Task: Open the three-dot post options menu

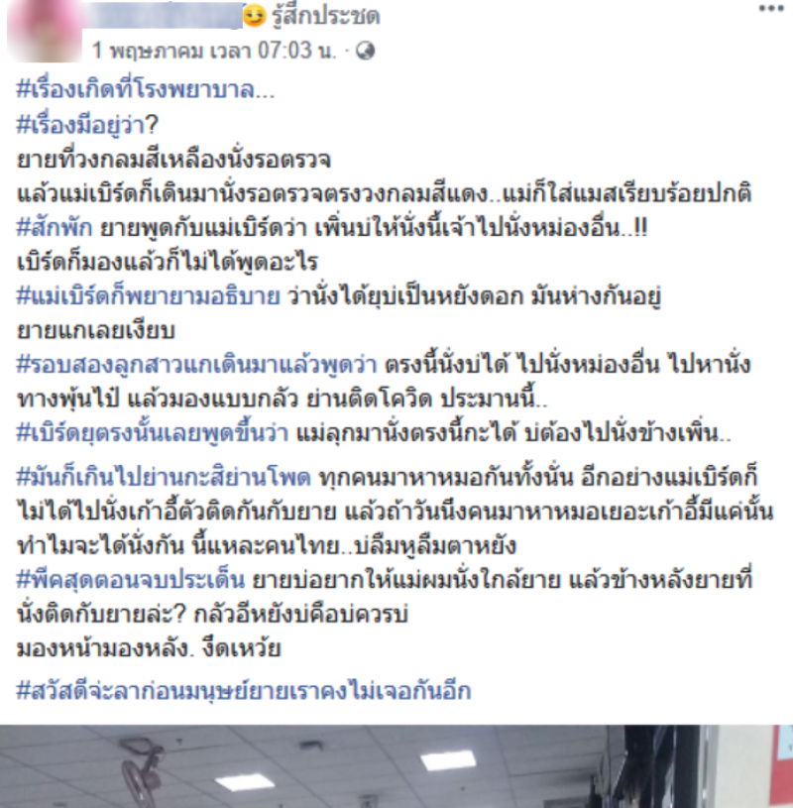Action: (x=771, y=9)
